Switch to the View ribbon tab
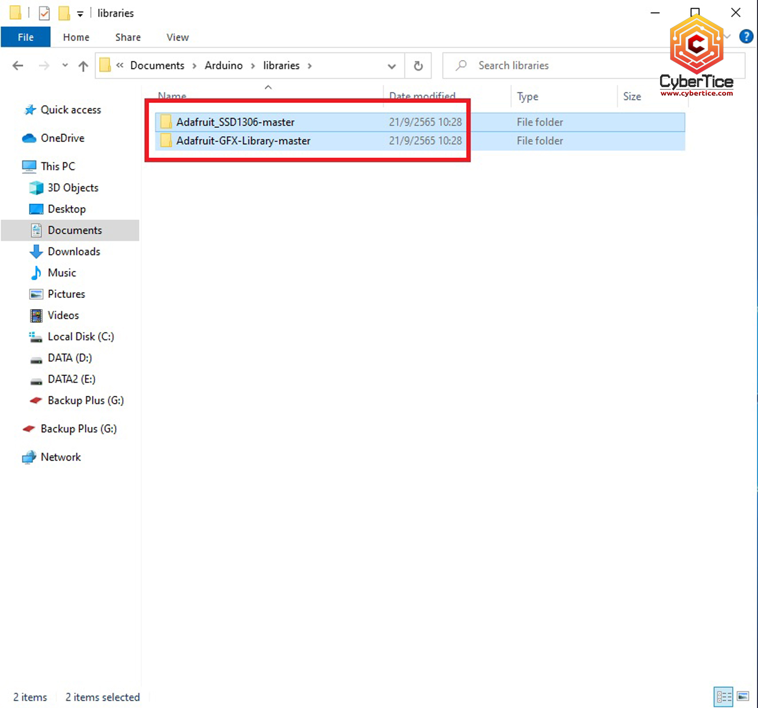Image resolution: width=758 pixels, height=708 pixels. click(x=177, y=37)
